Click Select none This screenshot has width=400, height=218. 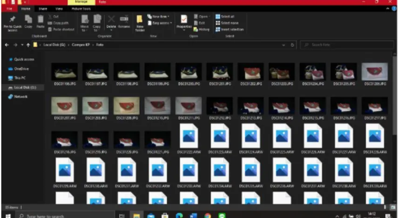[227, 23]
